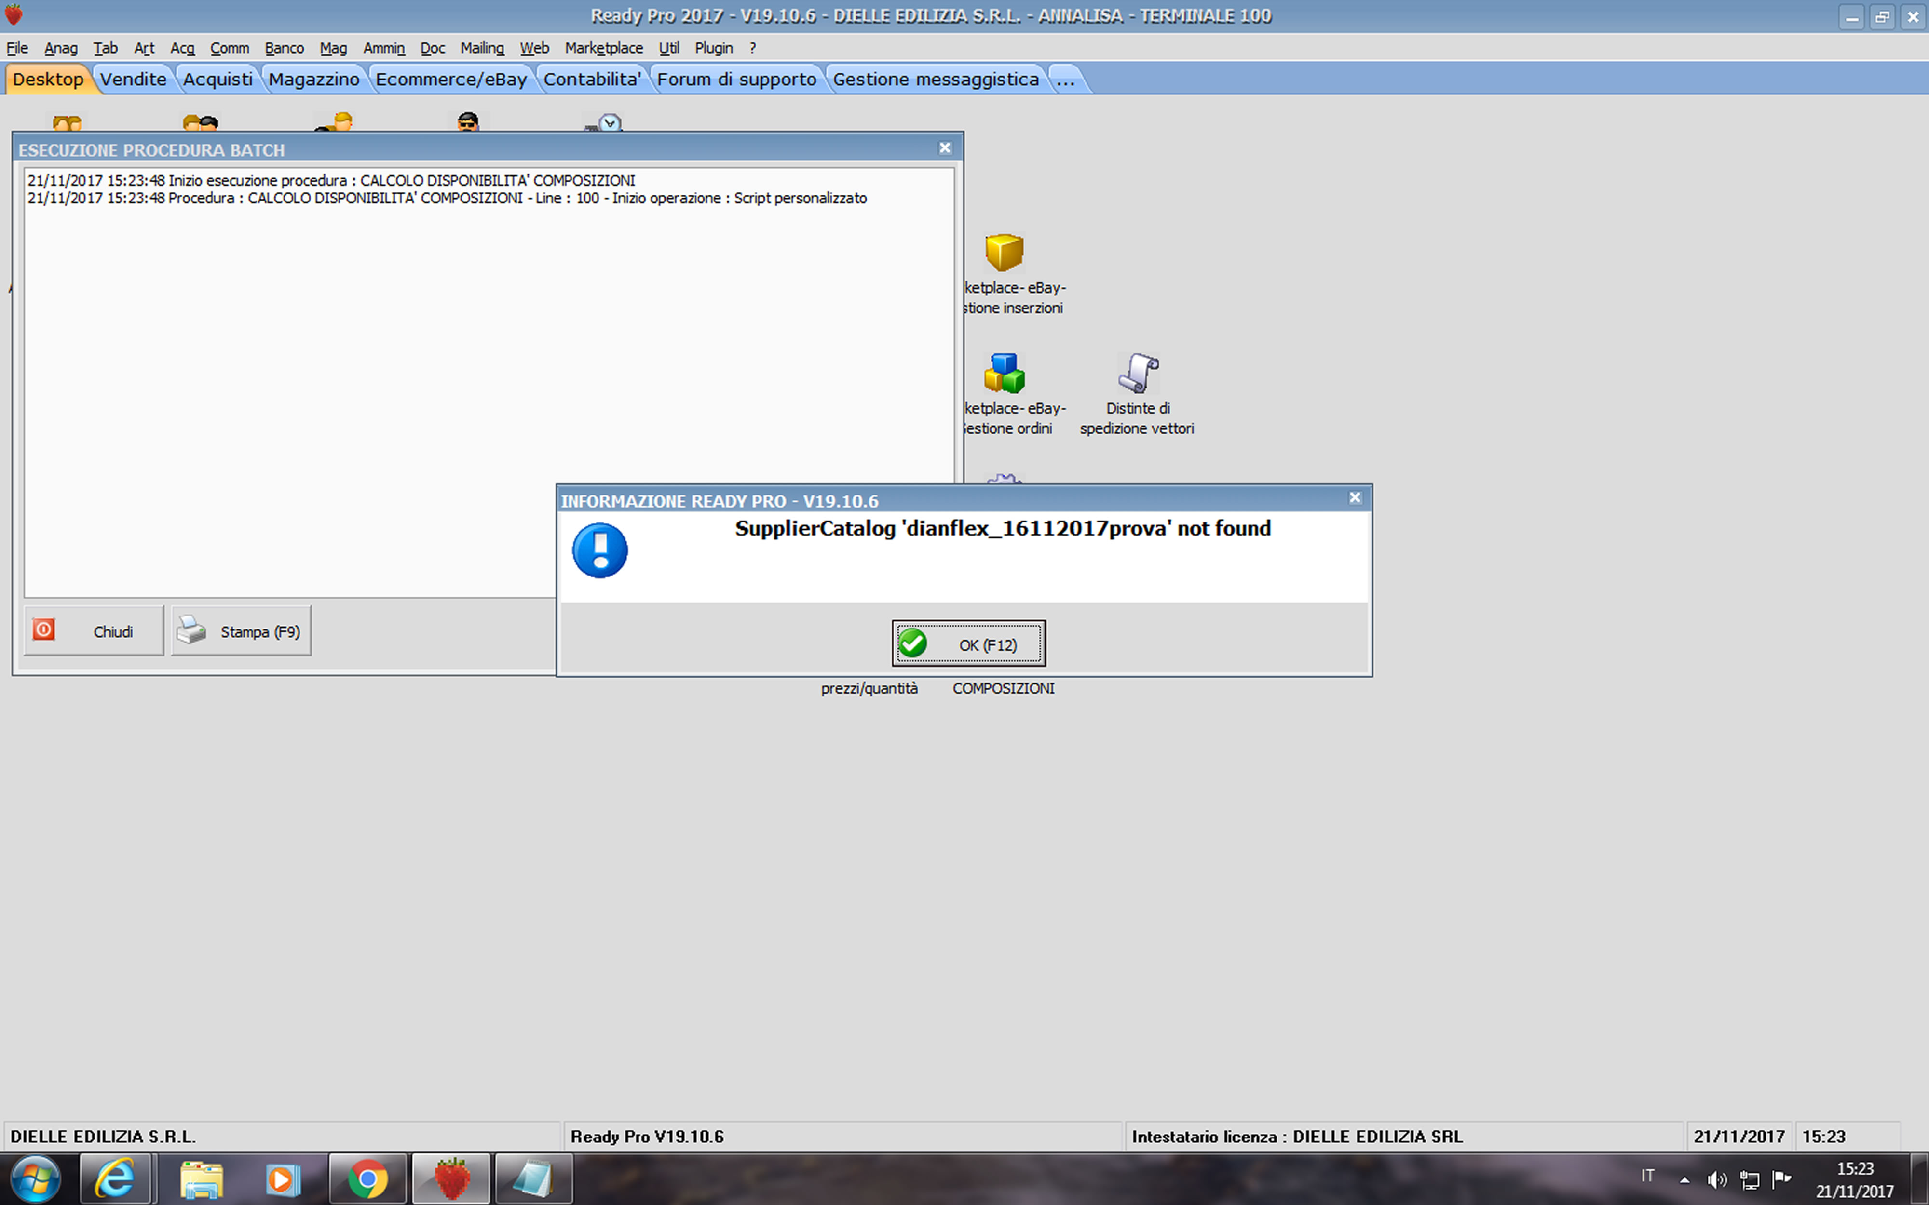Switch to the Magazzino tab
This screenshot has height=1205, width=1929.
coord(314,79)
